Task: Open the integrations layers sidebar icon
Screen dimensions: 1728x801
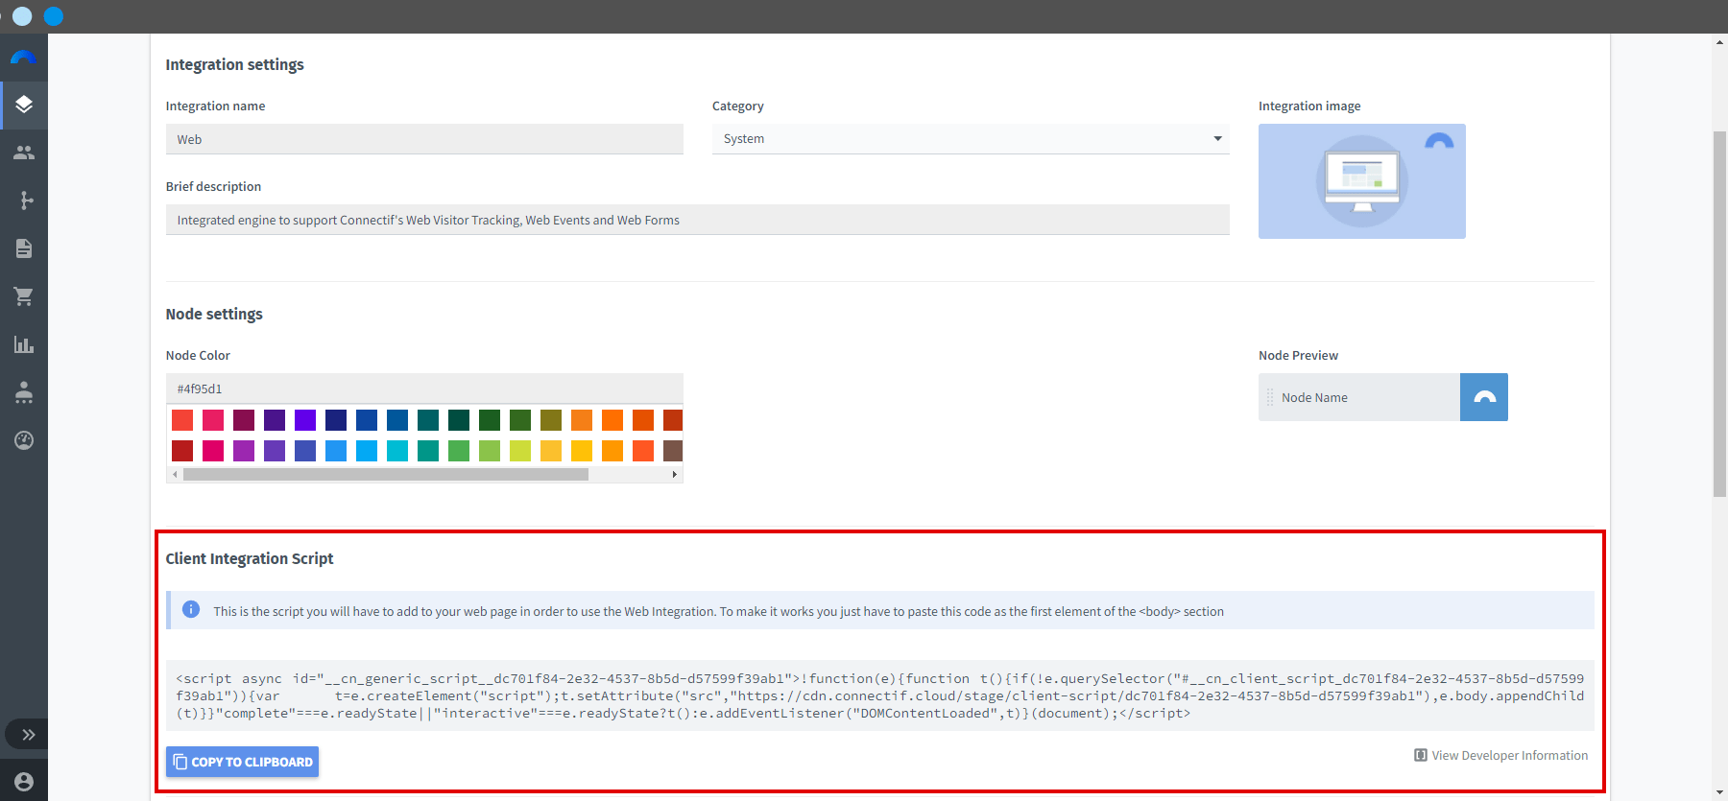Action: pos(24,105)
